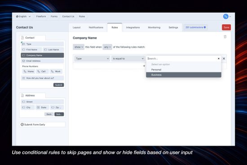Image resolution: width=247 pixels, height=165 pixels.
Task: Open the any/all match dropdown
Action: click(107, 47)
